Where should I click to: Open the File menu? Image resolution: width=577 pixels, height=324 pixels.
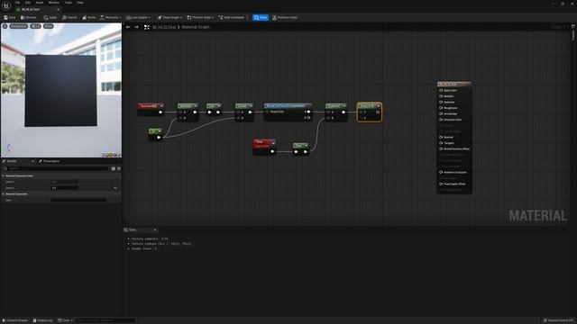[17, 3]
